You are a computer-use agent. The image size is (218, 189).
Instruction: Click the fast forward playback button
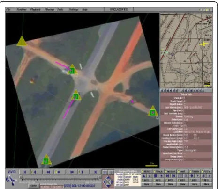[72, 172]
